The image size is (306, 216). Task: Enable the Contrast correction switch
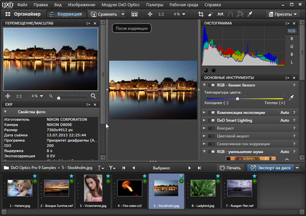coord(211,128)
